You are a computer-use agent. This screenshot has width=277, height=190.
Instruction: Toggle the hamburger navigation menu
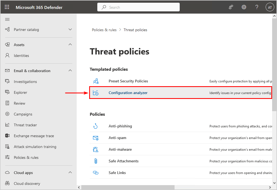[x=7, y=19]
